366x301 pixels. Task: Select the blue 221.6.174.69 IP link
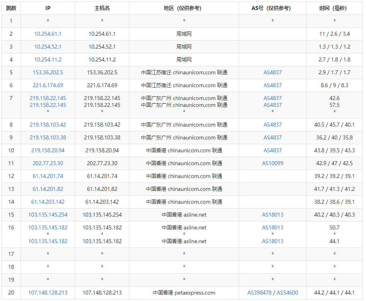(x=48, y=86)
